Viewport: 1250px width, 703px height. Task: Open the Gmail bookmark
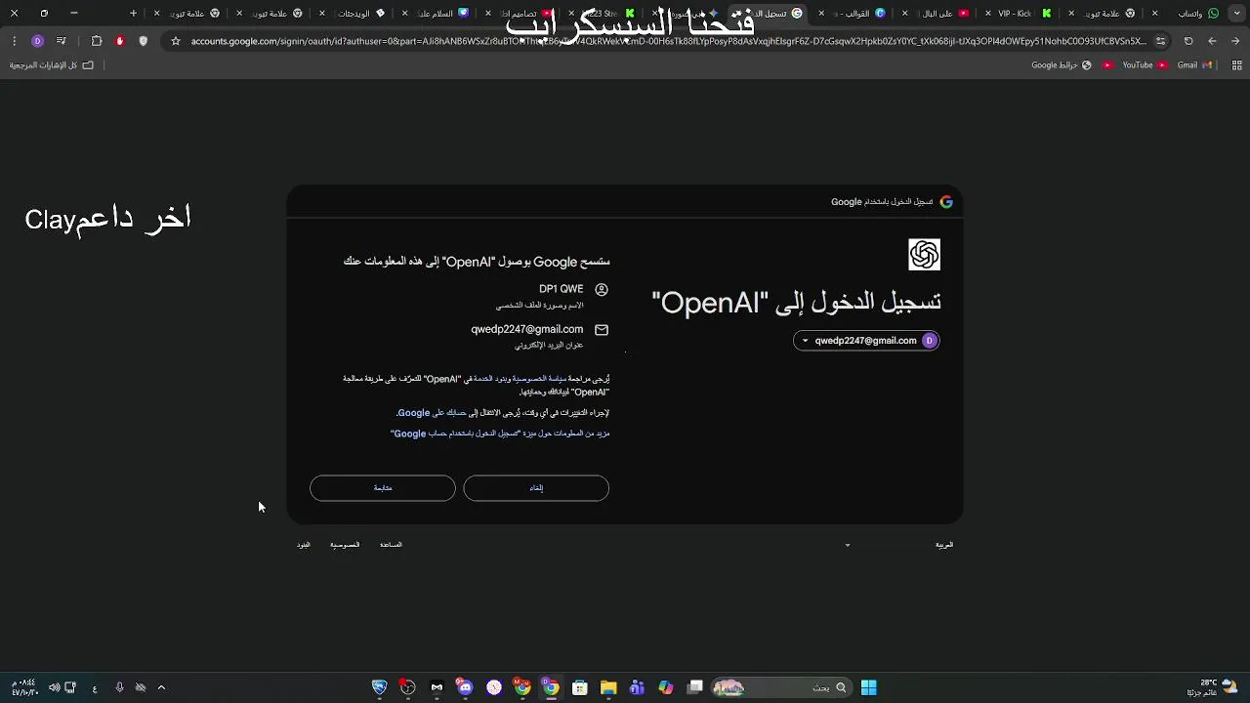click(1194, 65)
